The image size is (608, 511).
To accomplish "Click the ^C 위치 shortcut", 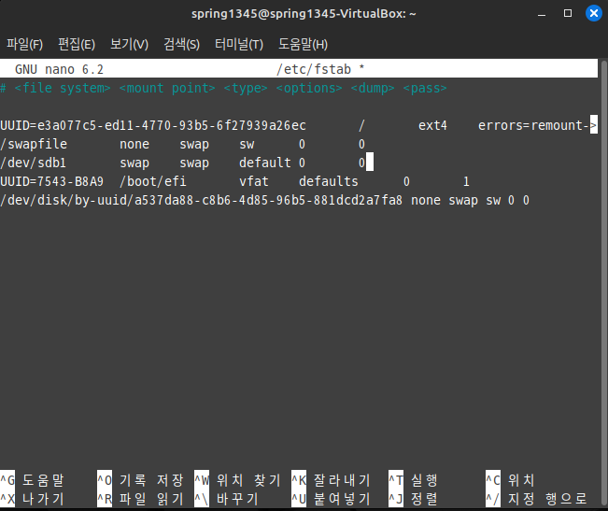I will 510,480.
